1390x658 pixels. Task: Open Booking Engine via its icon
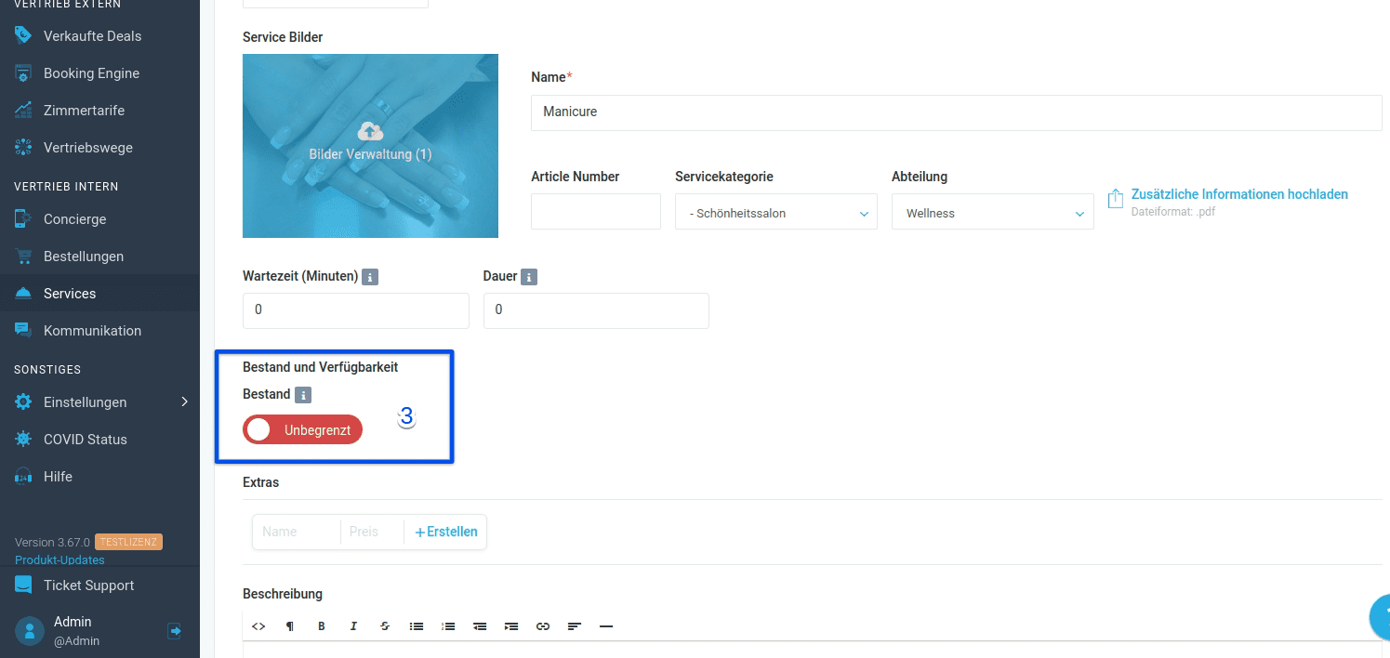pyautogui.click(x=23, y=73)
